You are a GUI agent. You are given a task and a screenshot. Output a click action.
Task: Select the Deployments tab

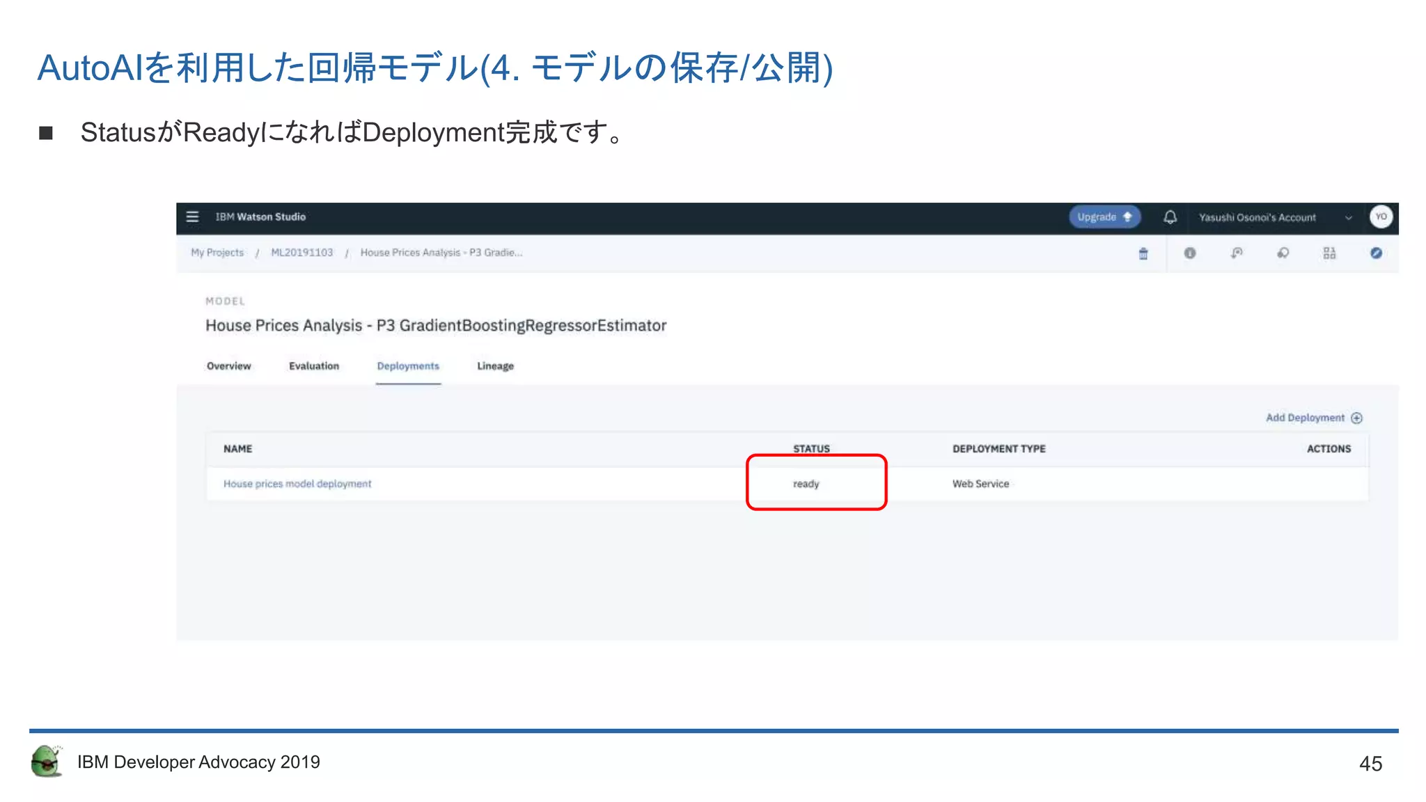[x=408, y=366]
